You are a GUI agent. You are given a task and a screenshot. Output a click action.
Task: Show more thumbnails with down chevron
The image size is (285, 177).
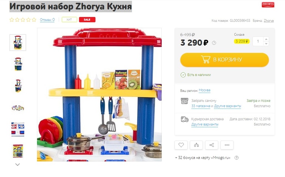click(x=18, y=165)
